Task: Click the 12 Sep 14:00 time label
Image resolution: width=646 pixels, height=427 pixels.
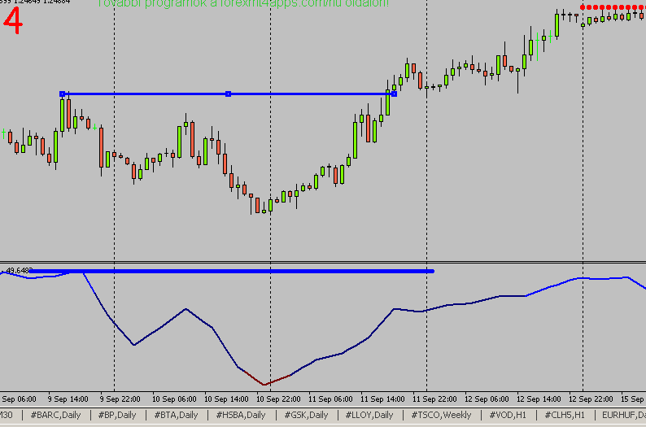Action: coord(539,399)
